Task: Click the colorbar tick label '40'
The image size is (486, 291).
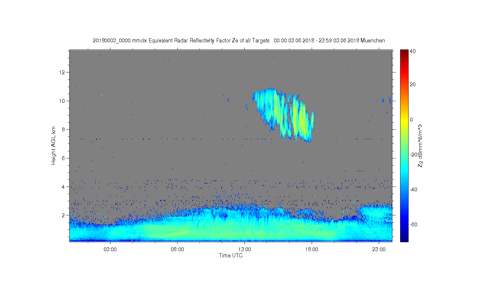Action: pyautogui.click(x=413, y=51)
